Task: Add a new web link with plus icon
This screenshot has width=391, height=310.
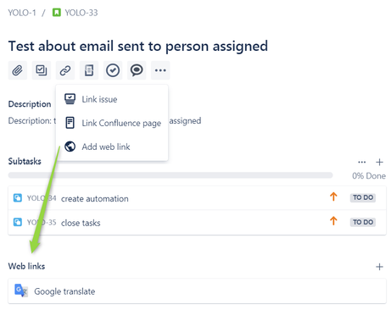Action: (x=379, y=267)
